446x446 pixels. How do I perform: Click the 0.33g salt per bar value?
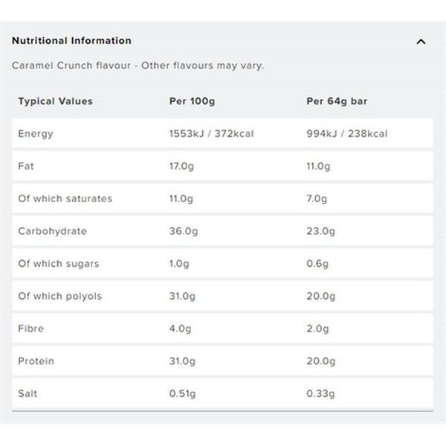[320, 394]
